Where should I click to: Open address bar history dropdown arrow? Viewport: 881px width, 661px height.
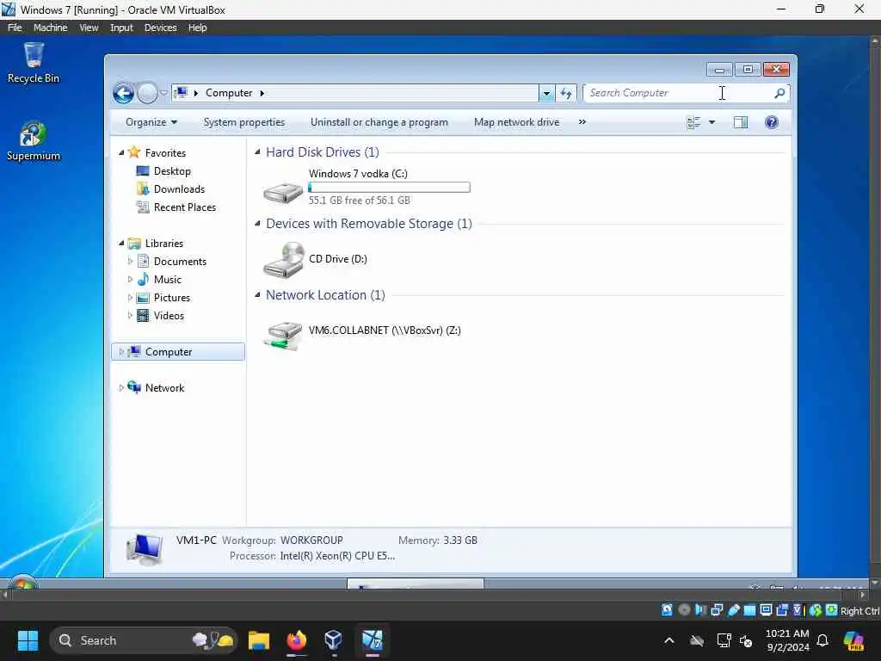point(546,93)
